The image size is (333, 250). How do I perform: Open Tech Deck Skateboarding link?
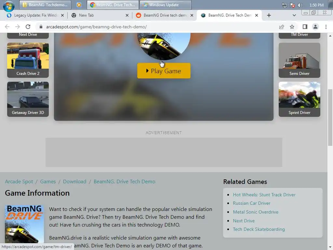259,229
